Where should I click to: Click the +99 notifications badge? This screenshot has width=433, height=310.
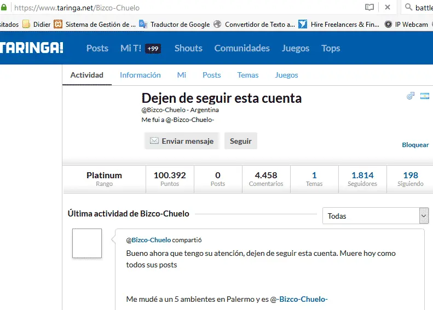pyautogui.click(x=153, y=49)
